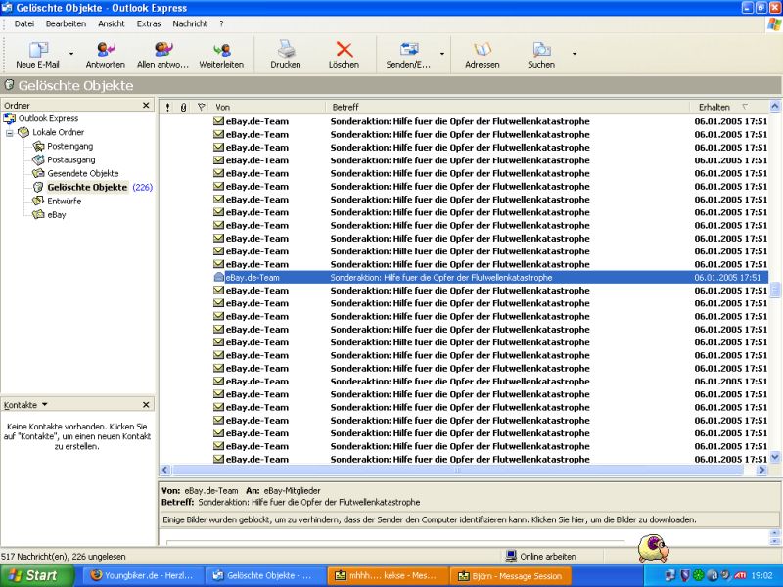This screenshot has width=783, height=587.
Task: Open the mhhh.... kekse Messenger taskbar window
Action: pyautogui.click(x=386, y=576)
